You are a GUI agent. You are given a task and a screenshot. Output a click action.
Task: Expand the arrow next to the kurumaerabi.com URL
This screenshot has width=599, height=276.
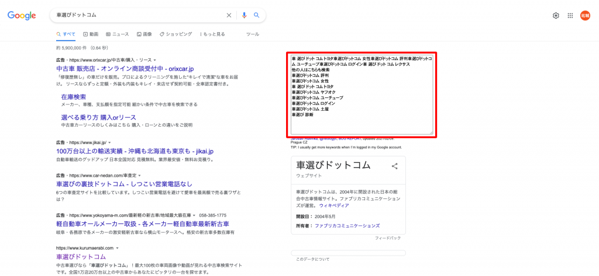(117, 248)
